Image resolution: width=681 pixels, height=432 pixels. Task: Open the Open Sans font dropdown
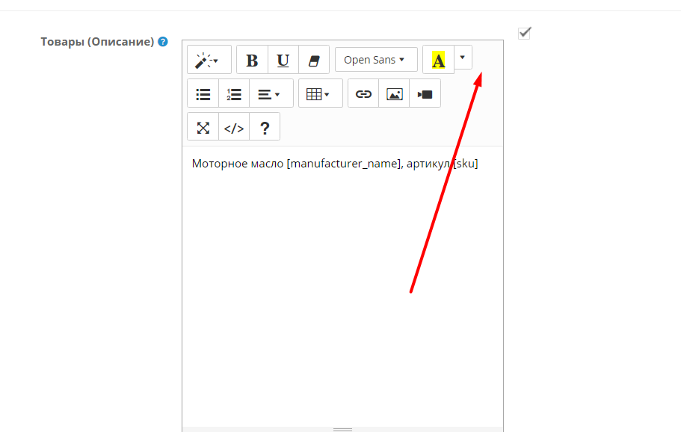point(375,60)
